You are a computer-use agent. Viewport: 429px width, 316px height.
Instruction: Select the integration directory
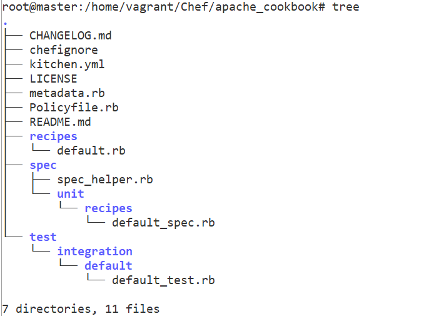click(94, 252)
